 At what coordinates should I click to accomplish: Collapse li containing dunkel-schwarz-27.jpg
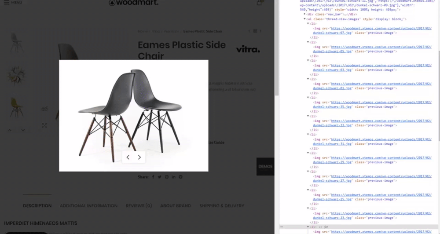point(308,172)
